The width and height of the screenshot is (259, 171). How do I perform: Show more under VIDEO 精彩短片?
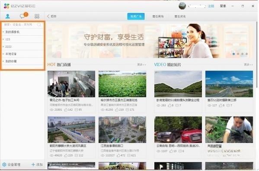click(248, 65)
